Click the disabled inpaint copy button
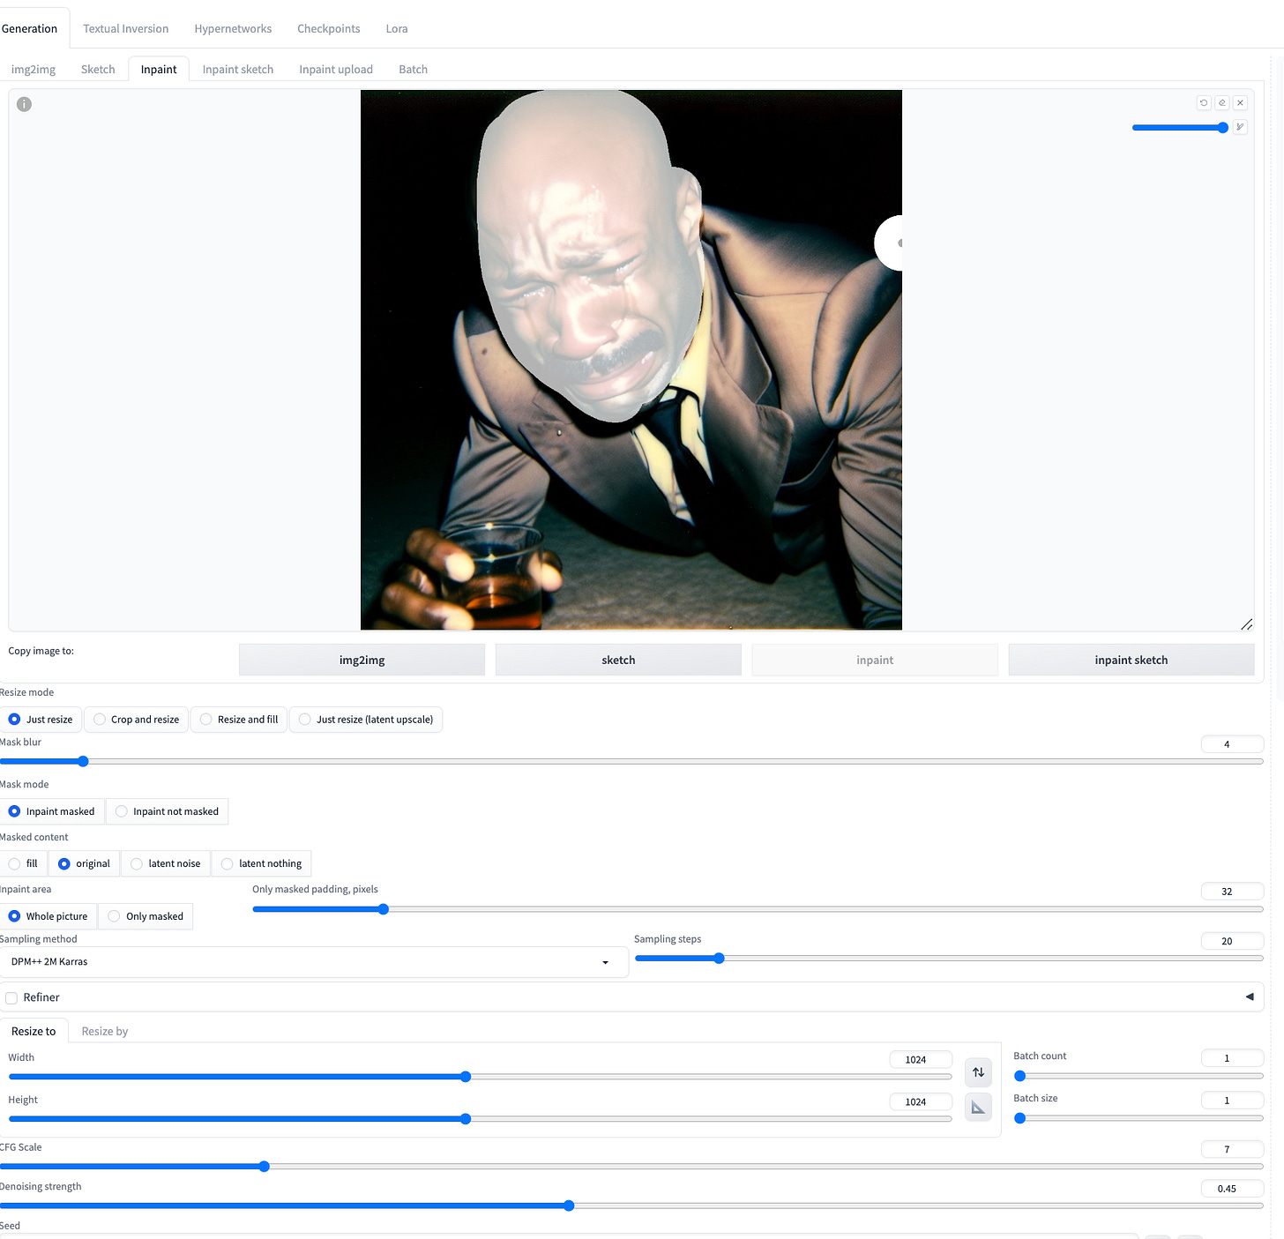Screen dimensions: 1284x1239 875,660
